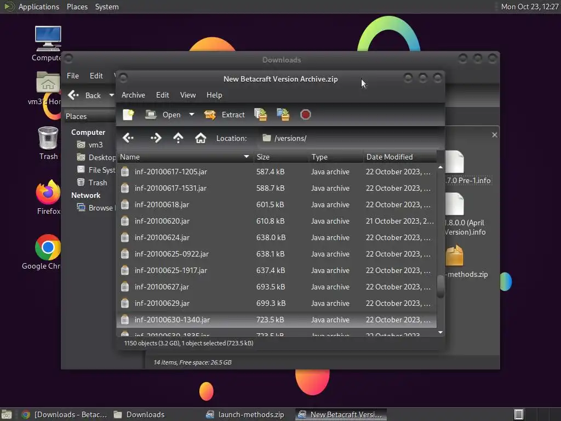Click the 610.8 kB size cell

[x=270, y=221]
